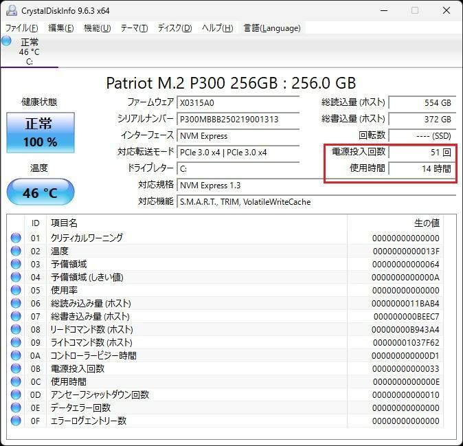Select the C: drive tab showing 正常 46 °C
This screenshot has height=446, width=463.
click(x=30, y=51)
